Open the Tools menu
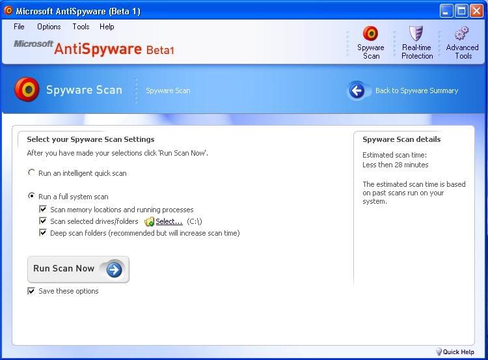 coord(81,27)
